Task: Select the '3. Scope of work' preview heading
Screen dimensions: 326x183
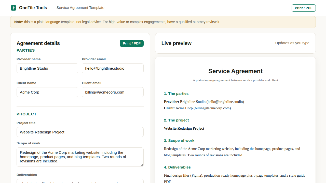Action: click(x=179, y=141)
